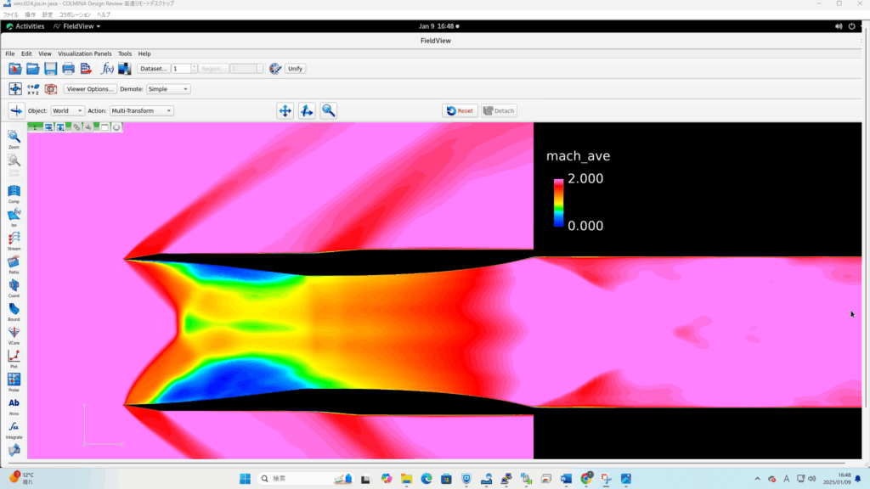Viewport: 870px width, 489px height.
Task: Launch the Plot tool in sidebar
Action: point(14,357)
